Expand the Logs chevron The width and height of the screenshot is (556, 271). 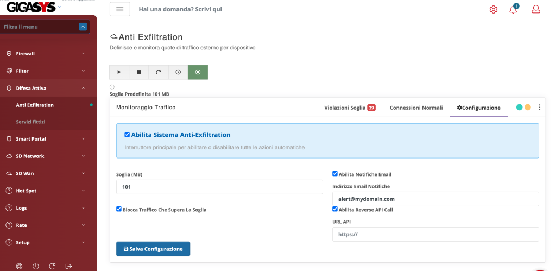83,208
